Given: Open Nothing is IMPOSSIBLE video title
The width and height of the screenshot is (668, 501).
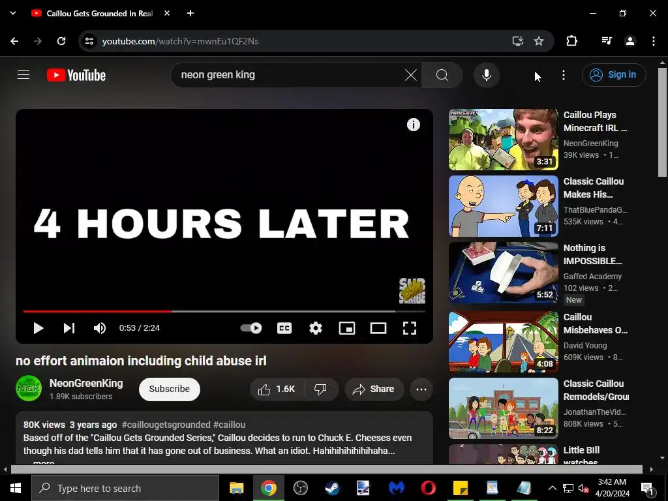Looking at the screenshot, I should [x=592, y=254].
